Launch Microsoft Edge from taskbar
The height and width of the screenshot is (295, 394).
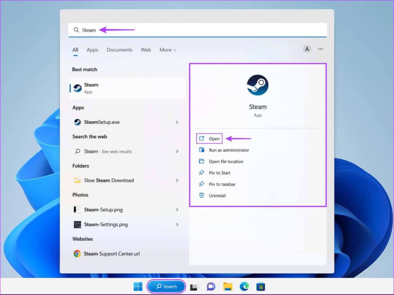244,286
